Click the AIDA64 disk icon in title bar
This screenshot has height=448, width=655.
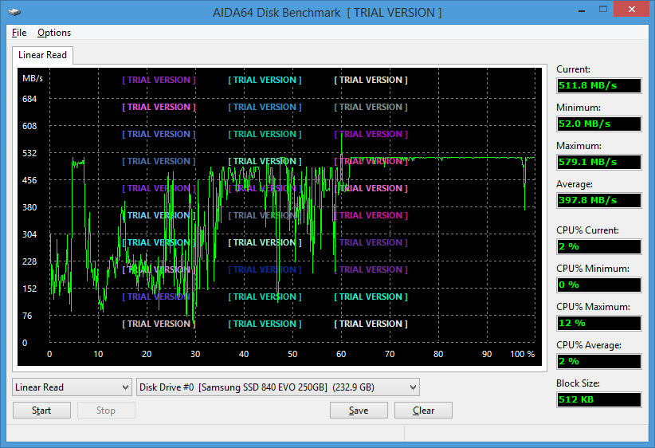tap(14, 12)
